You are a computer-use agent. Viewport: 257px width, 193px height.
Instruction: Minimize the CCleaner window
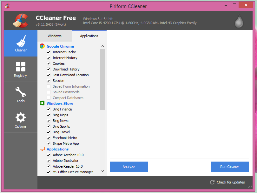tap(226, 5)
